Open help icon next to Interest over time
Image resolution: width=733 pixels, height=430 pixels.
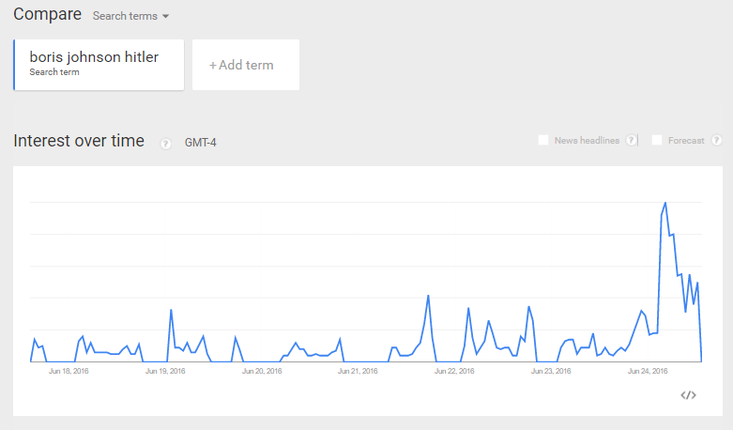(165, 144)
